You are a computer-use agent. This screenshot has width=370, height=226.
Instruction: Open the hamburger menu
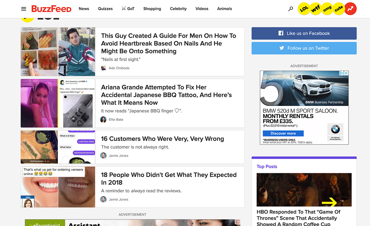tap(24, 9)
